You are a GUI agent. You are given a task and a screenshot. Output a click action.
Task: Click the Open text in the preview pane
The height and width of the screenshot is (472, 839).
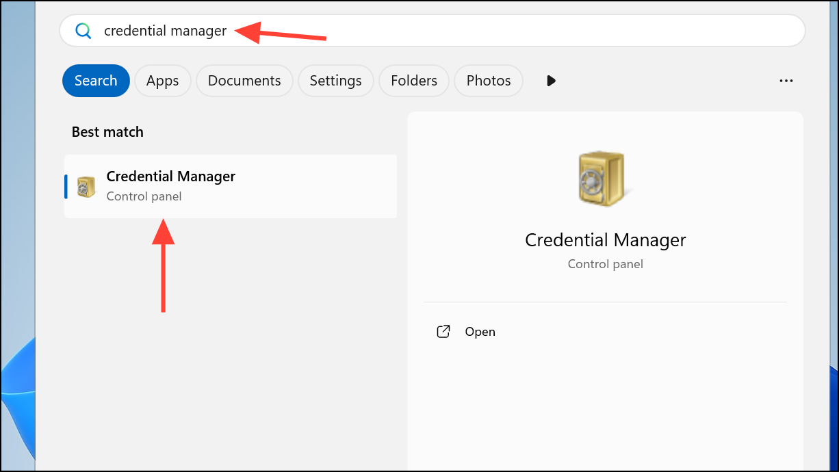click(x=480, y=332)
